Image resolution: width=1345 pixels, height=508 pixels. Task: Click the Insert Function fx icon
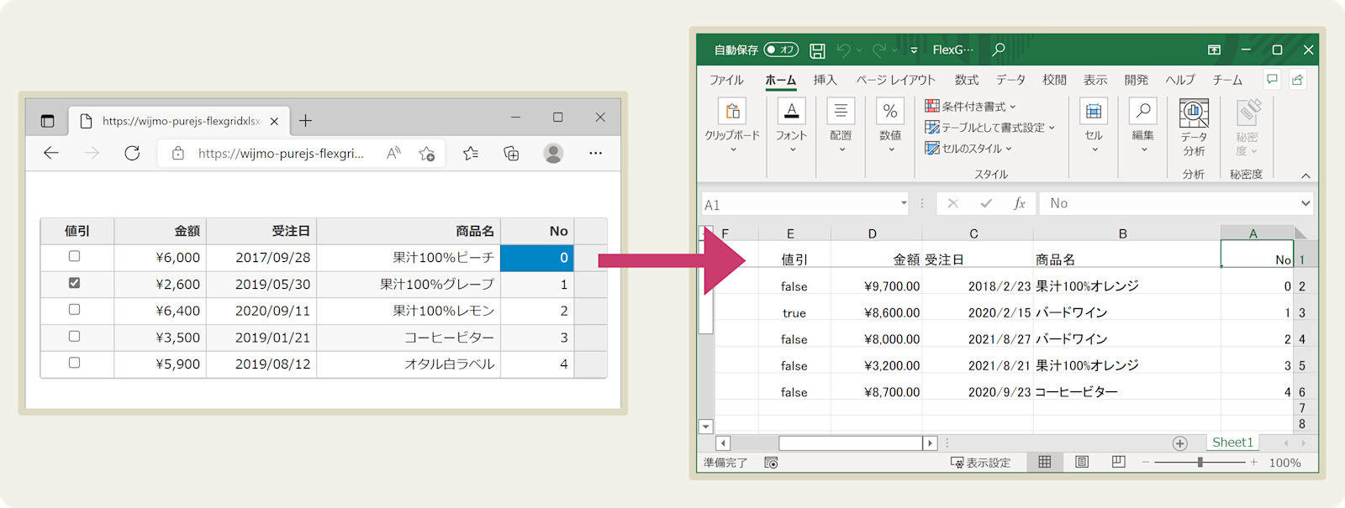click(x=1020, y=203)
